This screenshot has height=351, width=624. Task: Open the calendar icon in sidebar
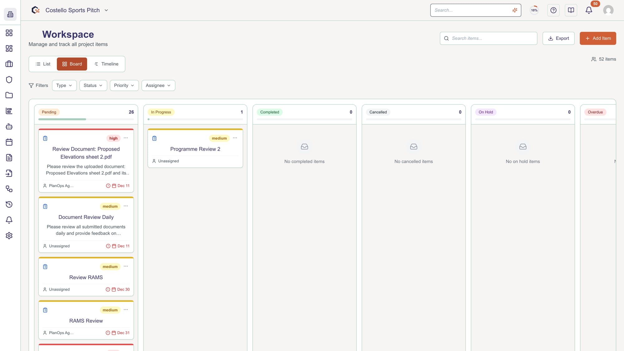tap(9, 142)
